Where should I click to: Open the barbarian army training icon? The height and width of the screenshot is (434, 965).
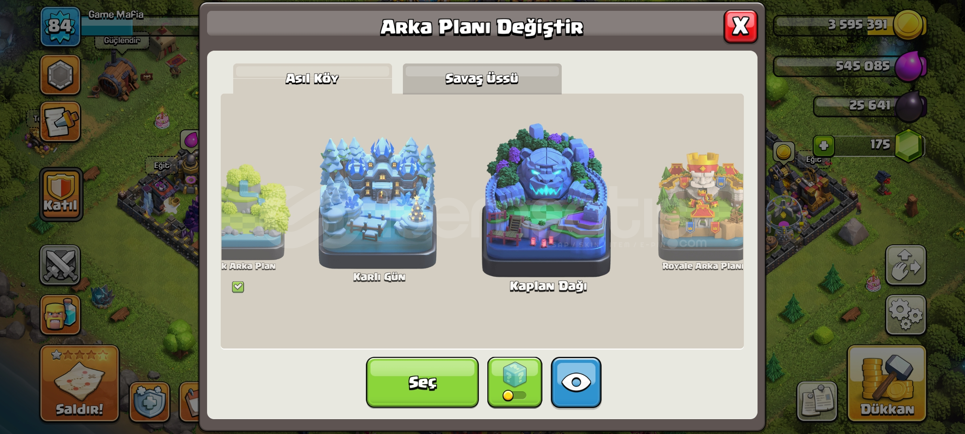point(60,315)
